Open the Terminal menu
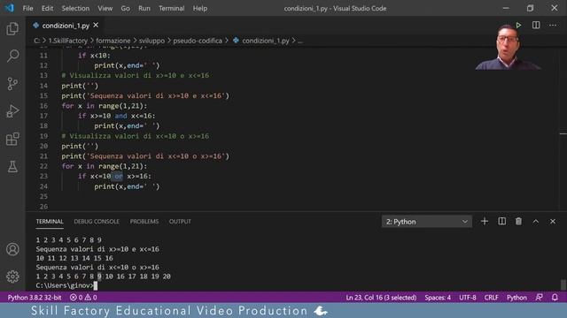567x318 pixels. pos(171,8)
